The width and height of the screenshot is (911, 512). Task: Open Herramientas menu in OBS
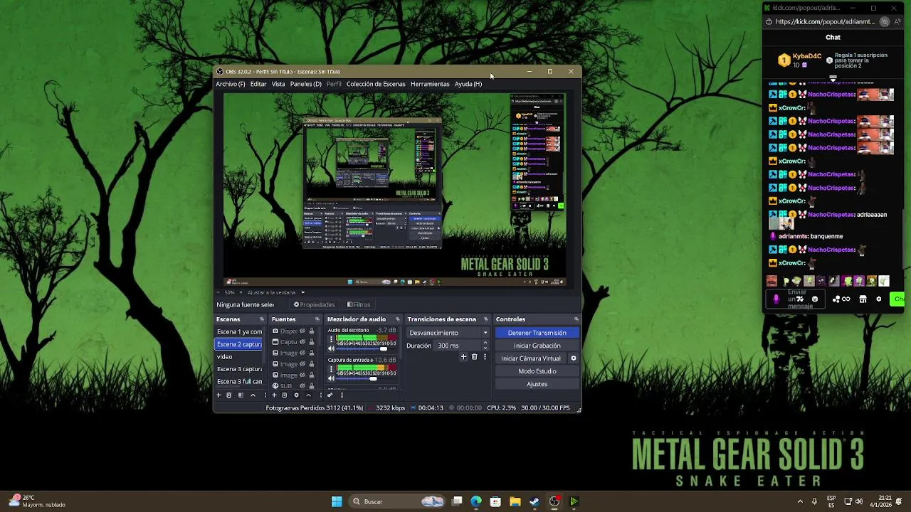click(x=430, y=84)
